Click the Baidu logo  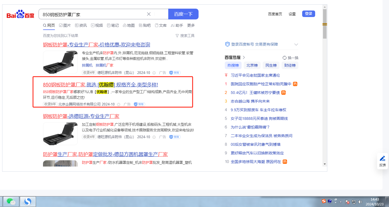(21, 14)
